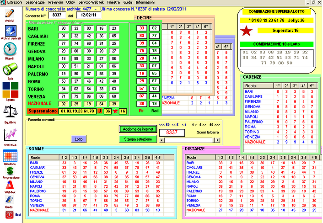Go back one draw with < 1
The width and height of the screenshot is (323, 223).
tap(184, 125)
